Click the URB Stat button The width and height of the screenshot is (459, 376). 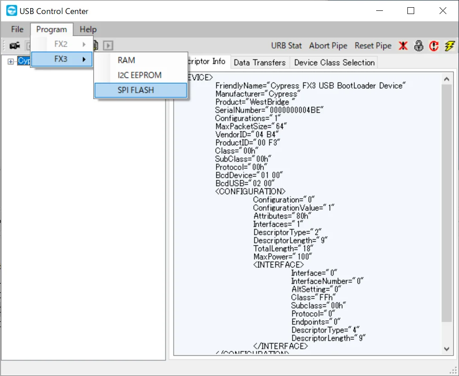pyautogui.click(x=286, y=46)
